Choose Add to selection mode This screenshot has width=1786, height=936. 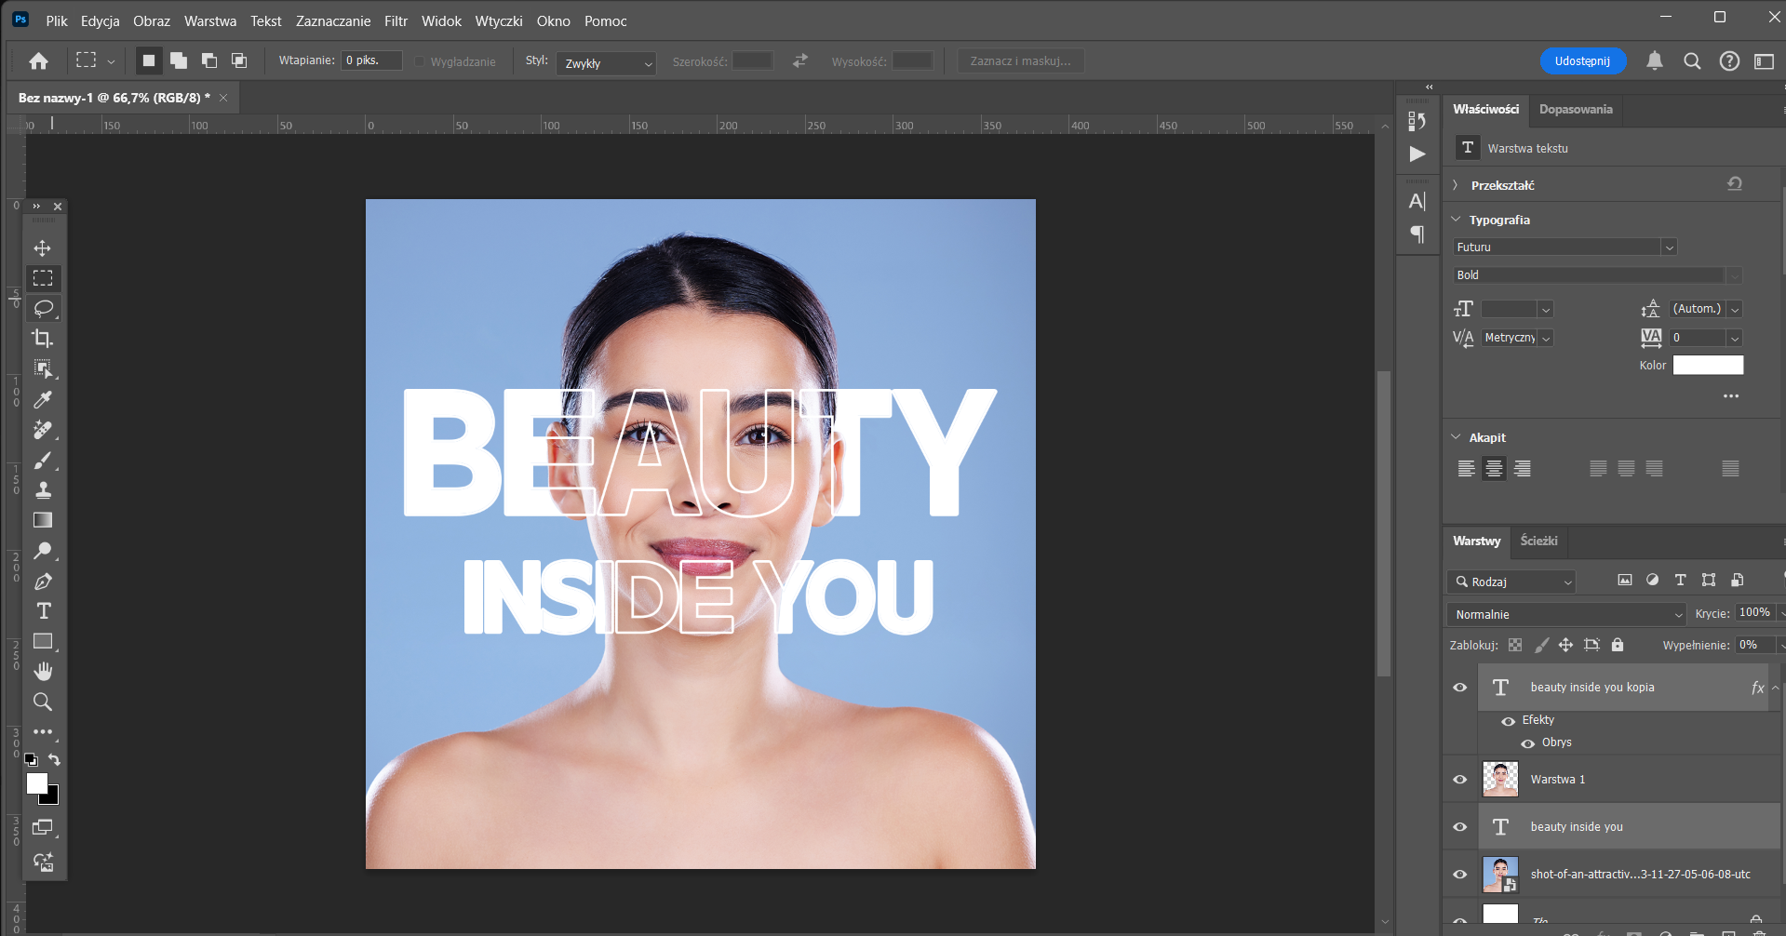179,60
